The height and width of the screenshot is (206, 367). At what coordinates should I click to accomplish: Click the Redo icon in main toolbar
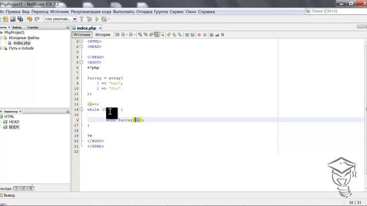click(x=37, y=19)
